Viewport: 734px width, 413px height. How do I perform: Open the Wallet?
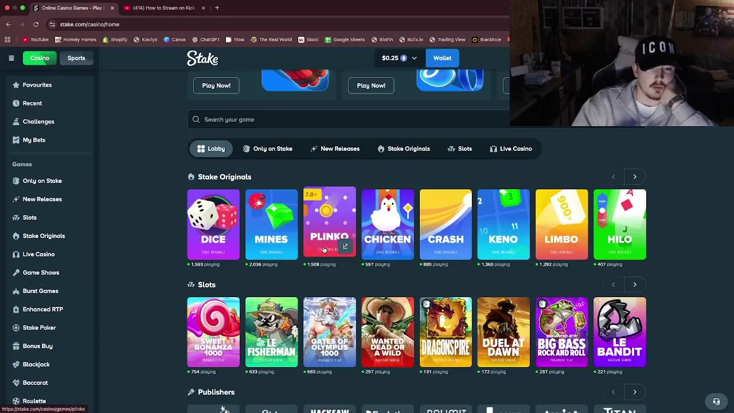coord(442,58)
